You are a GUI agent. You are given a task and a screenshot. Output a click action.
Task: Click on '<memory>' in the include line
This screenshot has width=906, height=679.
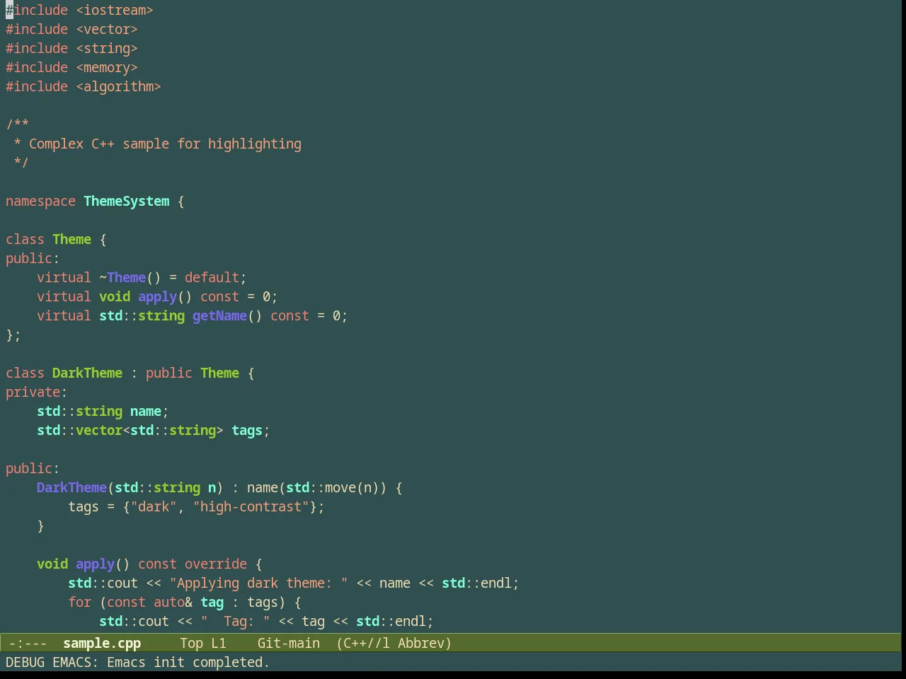107,67
